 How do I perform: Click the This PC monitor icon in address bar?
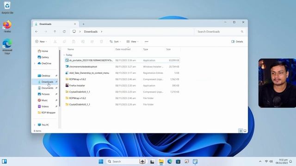pyautogui.click(x=74, y=32)
